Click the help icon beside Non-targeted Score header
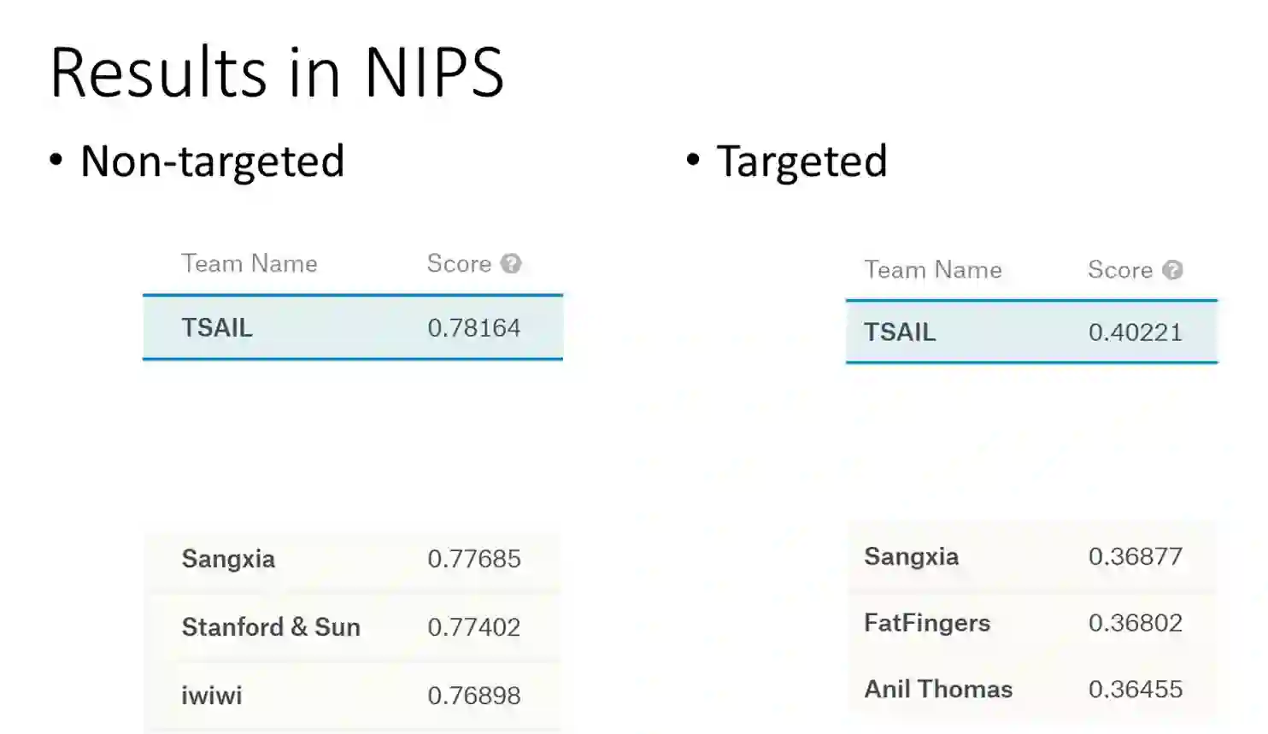Viewport: 1268px width, 734px height. click(x=511, y=263)
